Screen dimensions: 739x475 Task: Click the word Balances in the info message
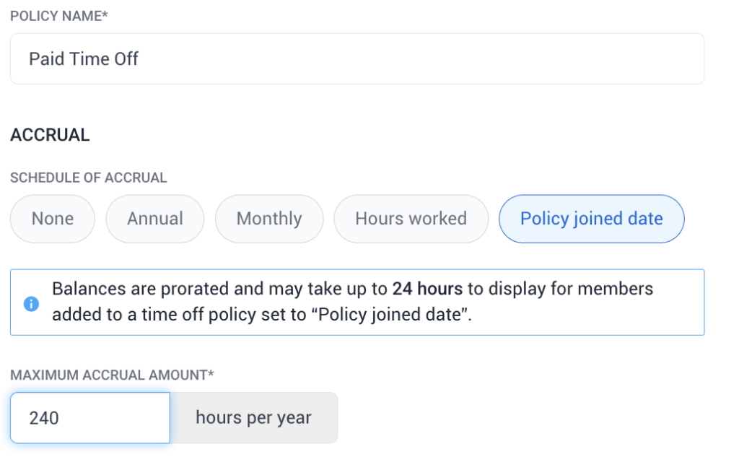click(87, 289)
